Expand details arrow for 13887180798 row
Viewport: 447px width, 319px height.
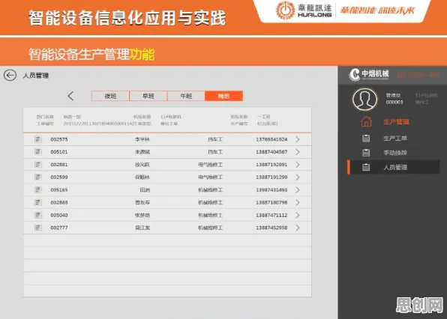tap(298, 202)
